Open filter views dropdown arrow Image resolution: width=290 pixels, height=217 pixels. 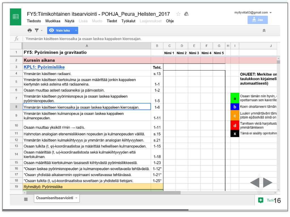tap(42, 31)
